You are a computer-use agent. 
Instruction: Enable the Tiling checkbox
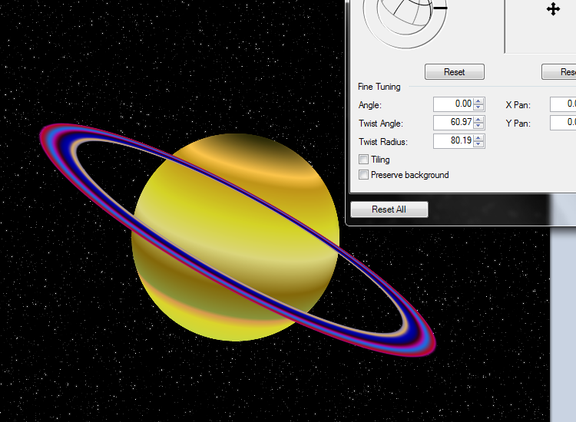point(363,160)
